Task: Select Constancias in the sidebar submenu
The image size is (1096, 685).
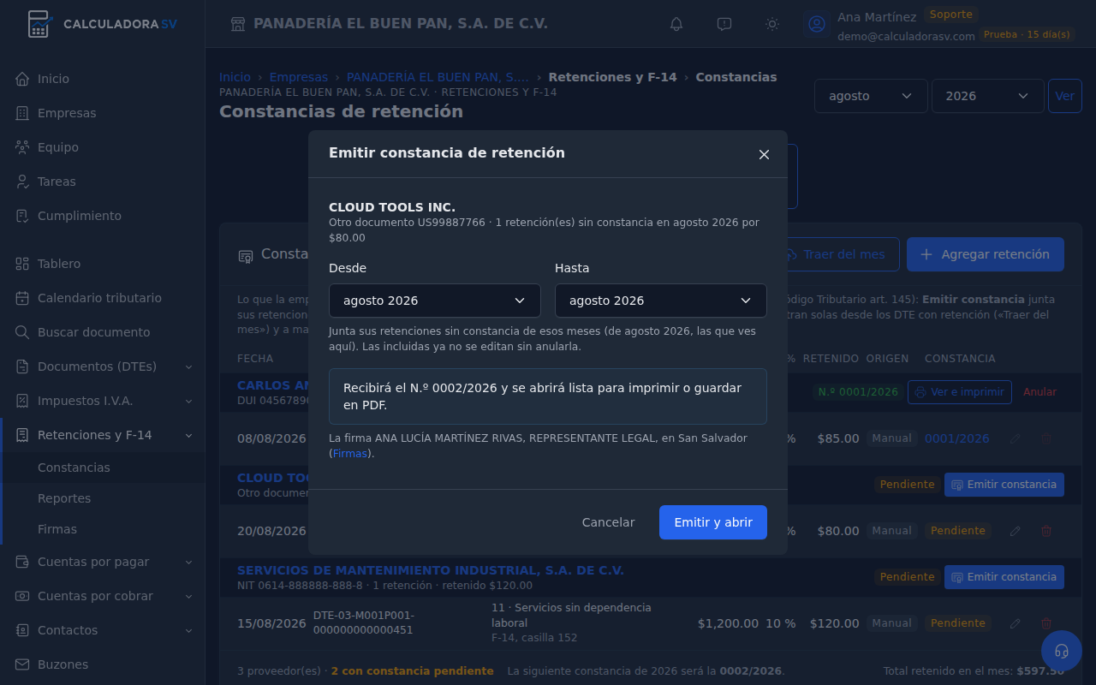Action: pos(103,468)
